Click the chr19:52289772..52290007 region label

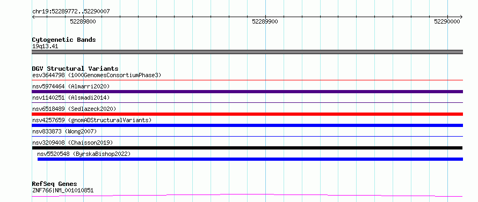coord(71,11)
